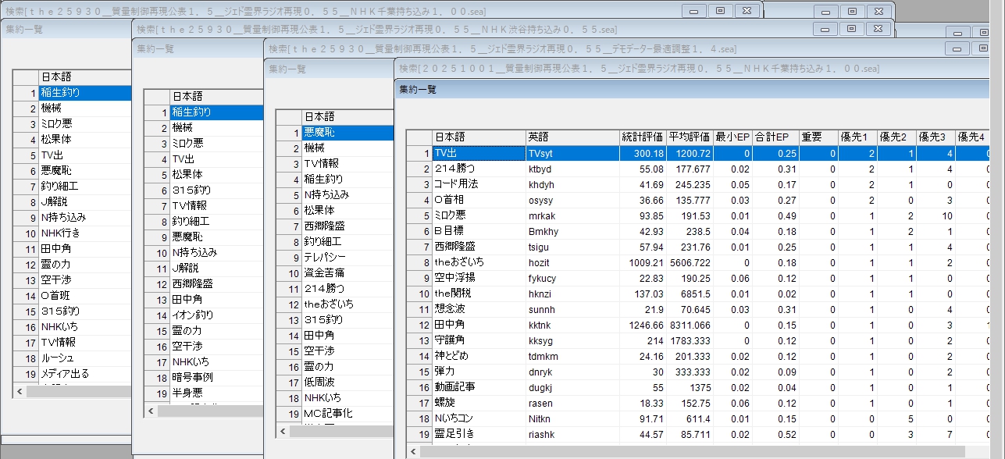Maximize the NHK渋谷持ち込み search window
The width and height of the screenshot is (1005, 459).
(852, 29)
